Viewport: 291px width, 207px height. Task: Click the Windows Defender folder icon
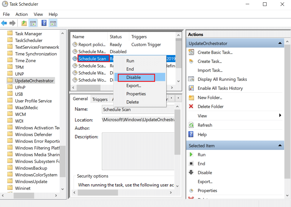pyautogui.click(x=10, y=134)
